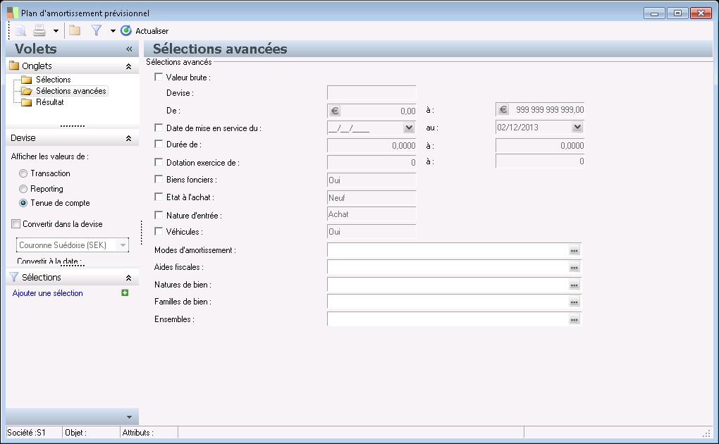Check the Etat à l'achat checkbox
Screen dimensions: 719x444
pos(159,197)
